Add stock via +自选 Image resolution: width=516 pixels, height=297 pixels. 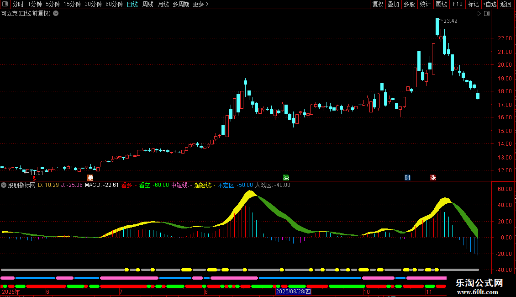(x=490, y=4)
